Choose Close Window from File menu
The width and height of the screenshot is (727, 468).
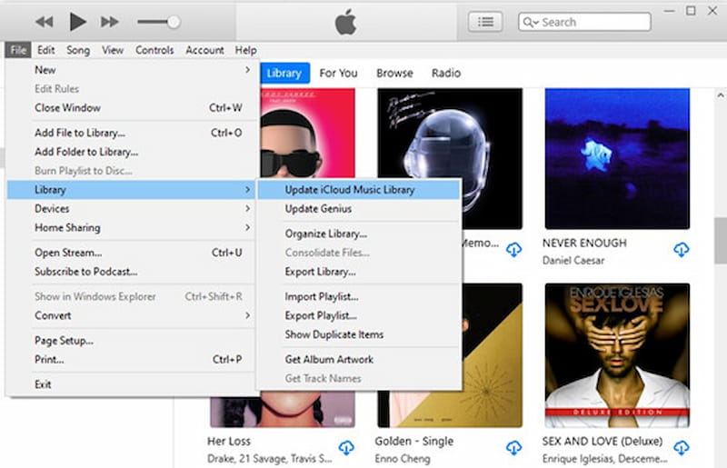[x=131, y=107]
